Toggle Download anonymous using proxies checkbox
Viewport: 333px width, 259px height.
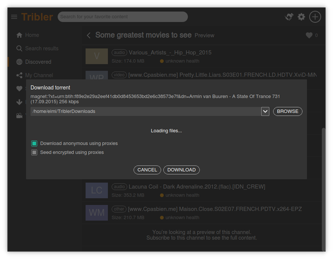[x=34, y=143]
